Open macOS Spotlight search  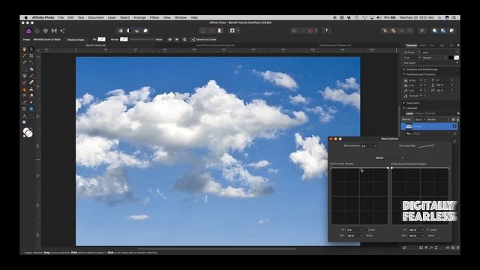point(439,18)
